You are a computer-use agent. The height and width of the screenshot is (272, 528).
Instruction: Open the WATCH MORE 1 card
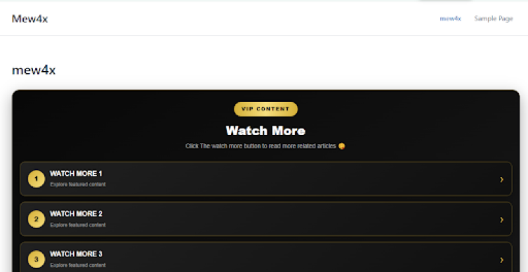266,178
